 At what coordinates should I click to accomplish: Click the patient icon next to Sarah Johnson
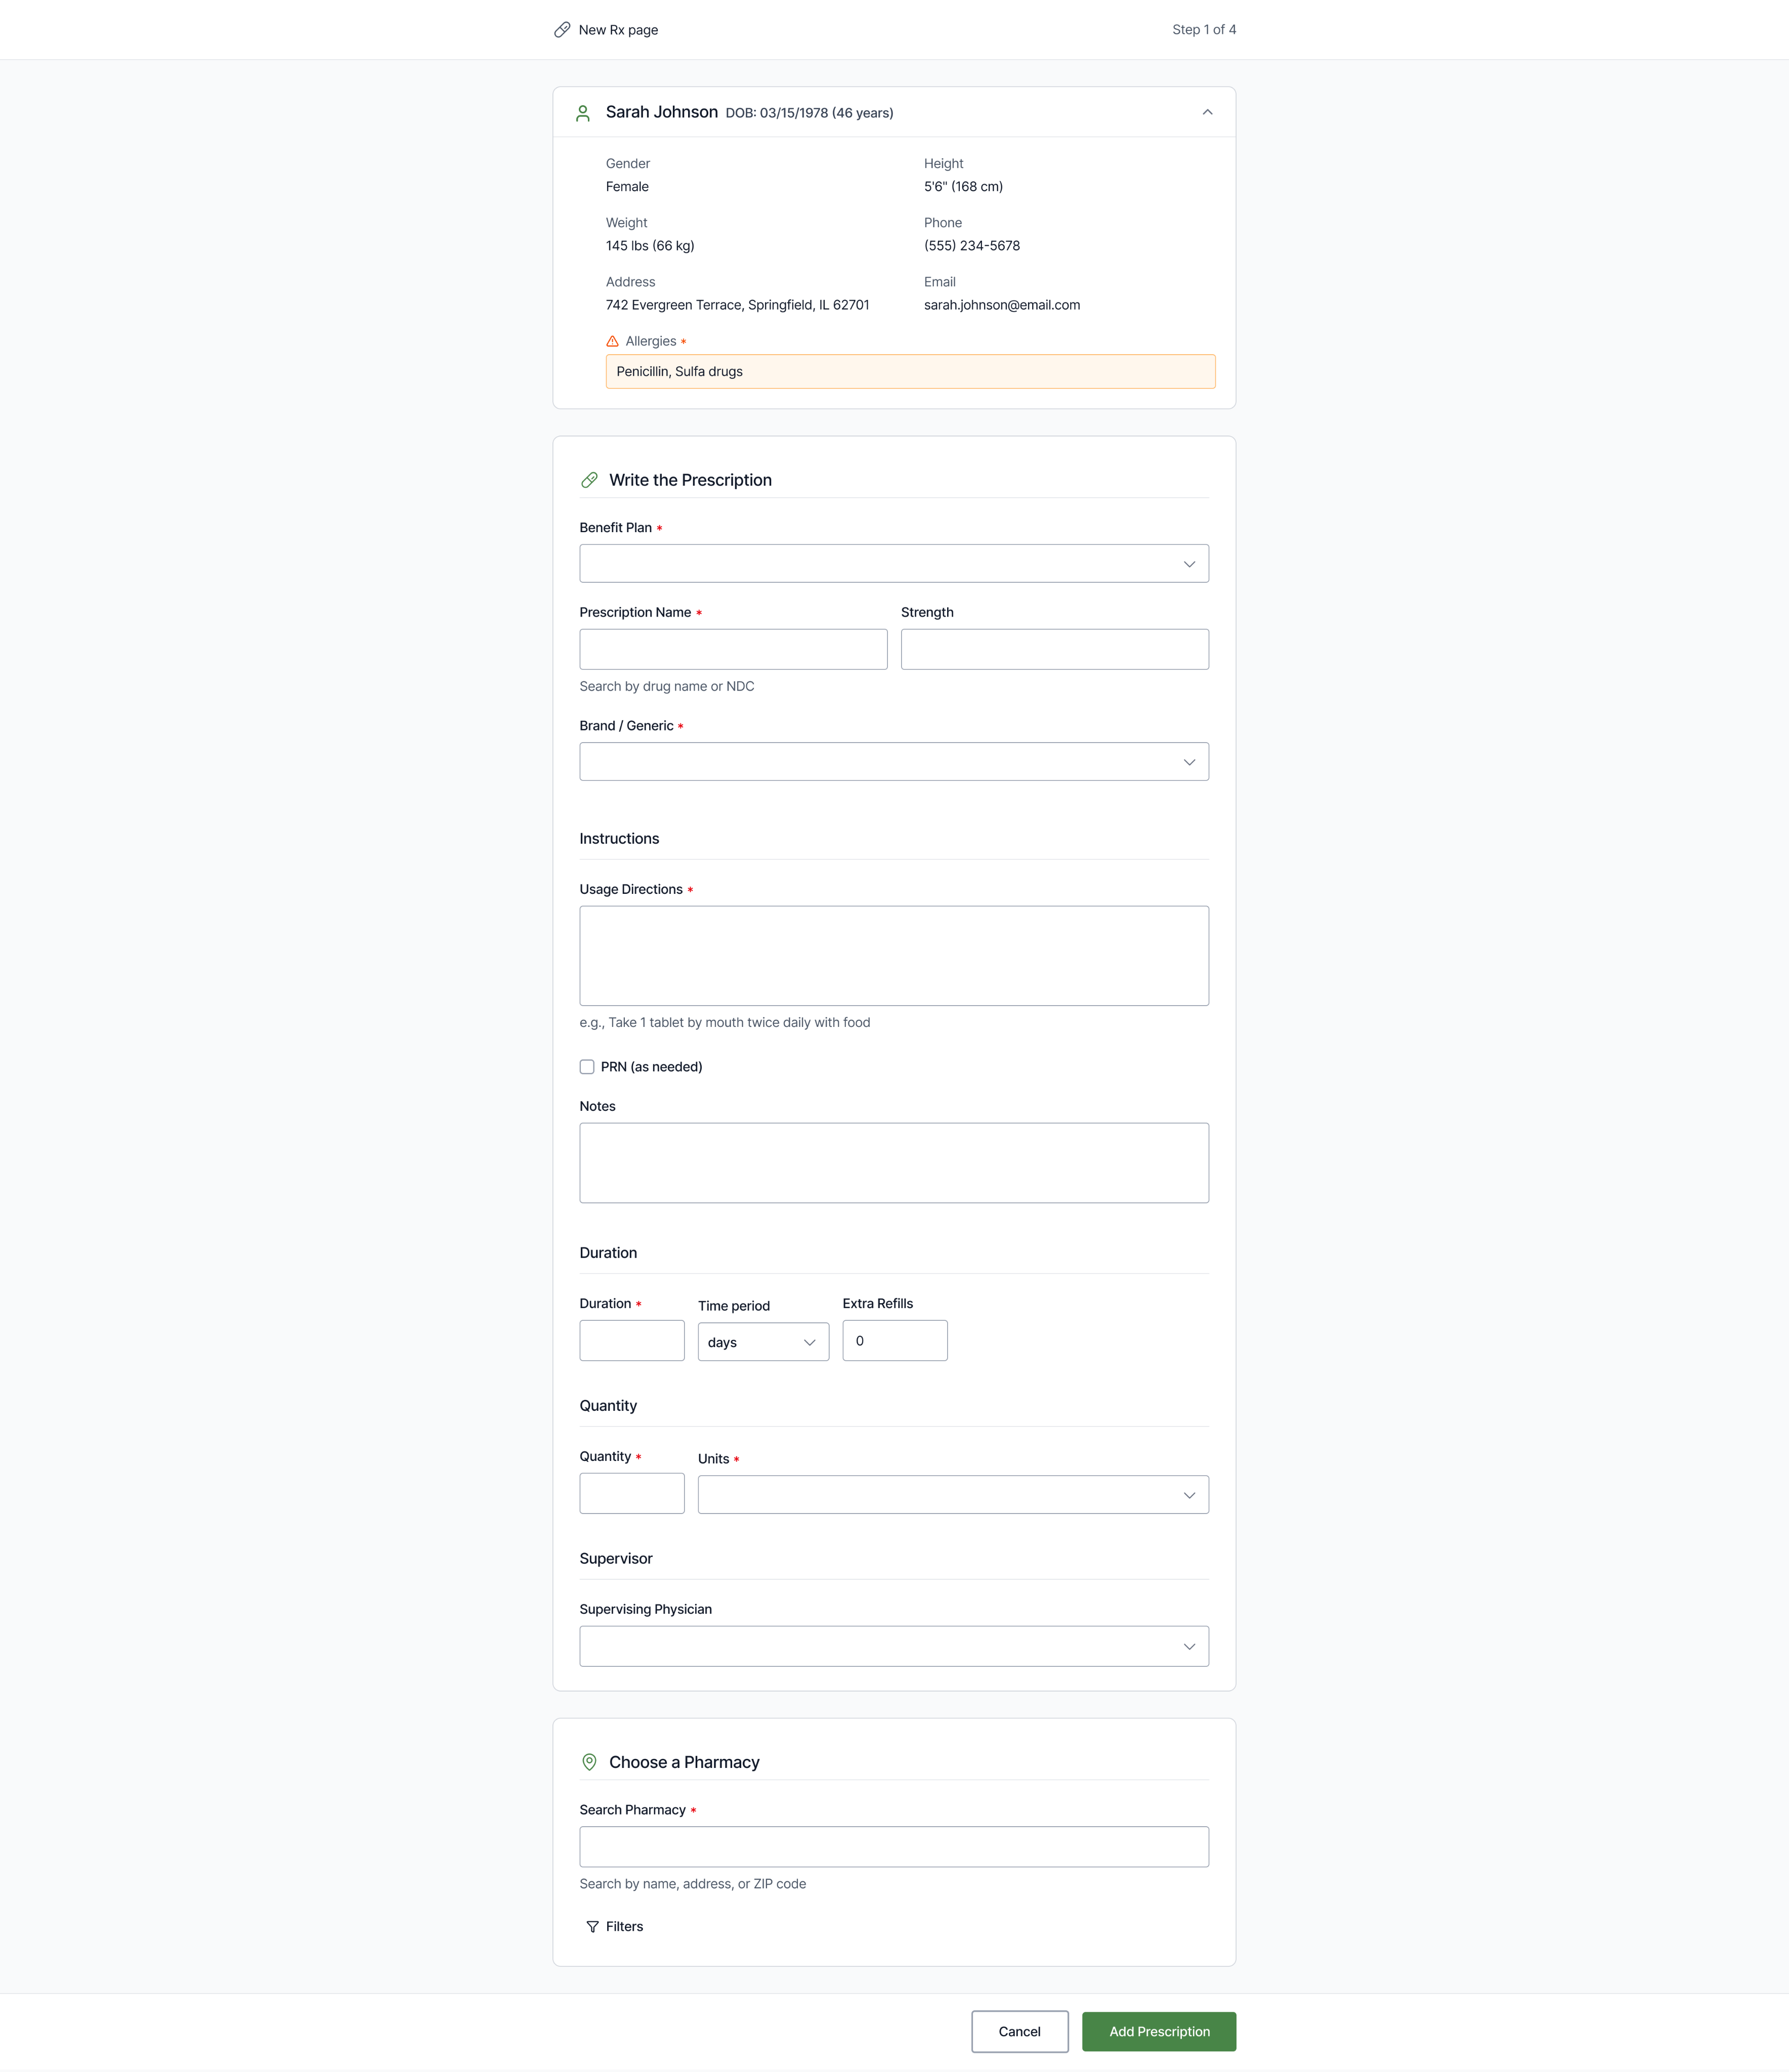pos(582,112)
